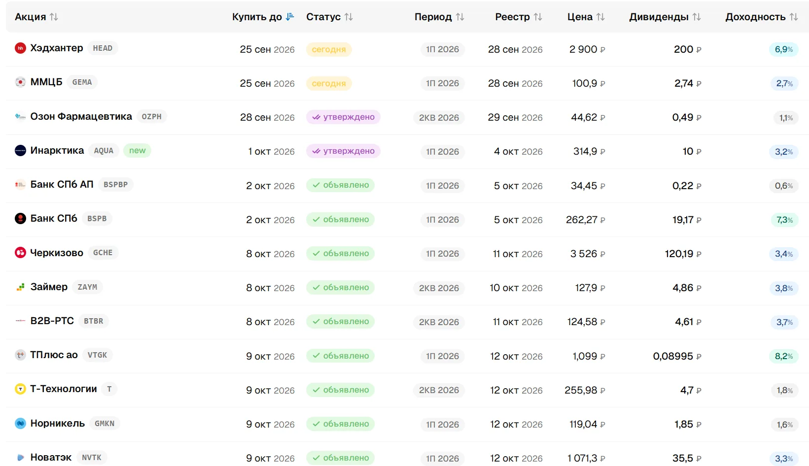Click the Цена column sort arrows
This screenshot has height=466, width=809.
600,17
